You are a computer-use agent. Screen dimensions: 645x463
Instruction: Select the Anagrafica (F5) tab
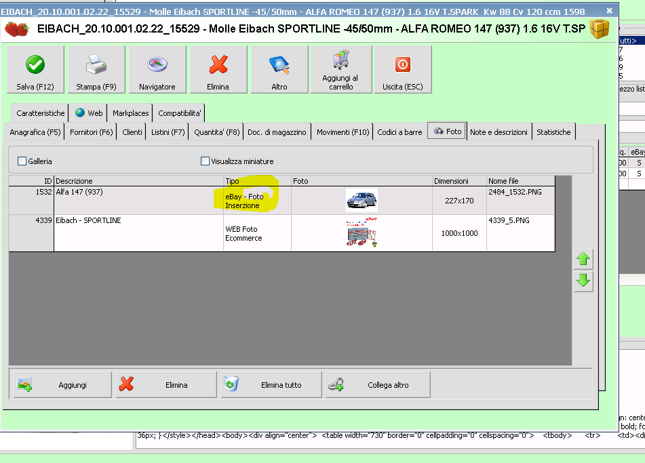click(x=35, y=132)
